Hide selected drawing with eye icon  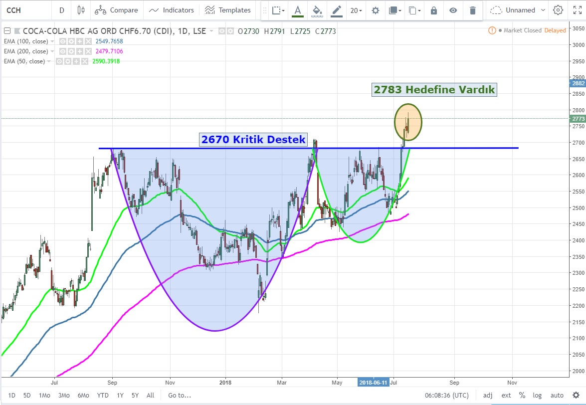(x=453, y=10)
